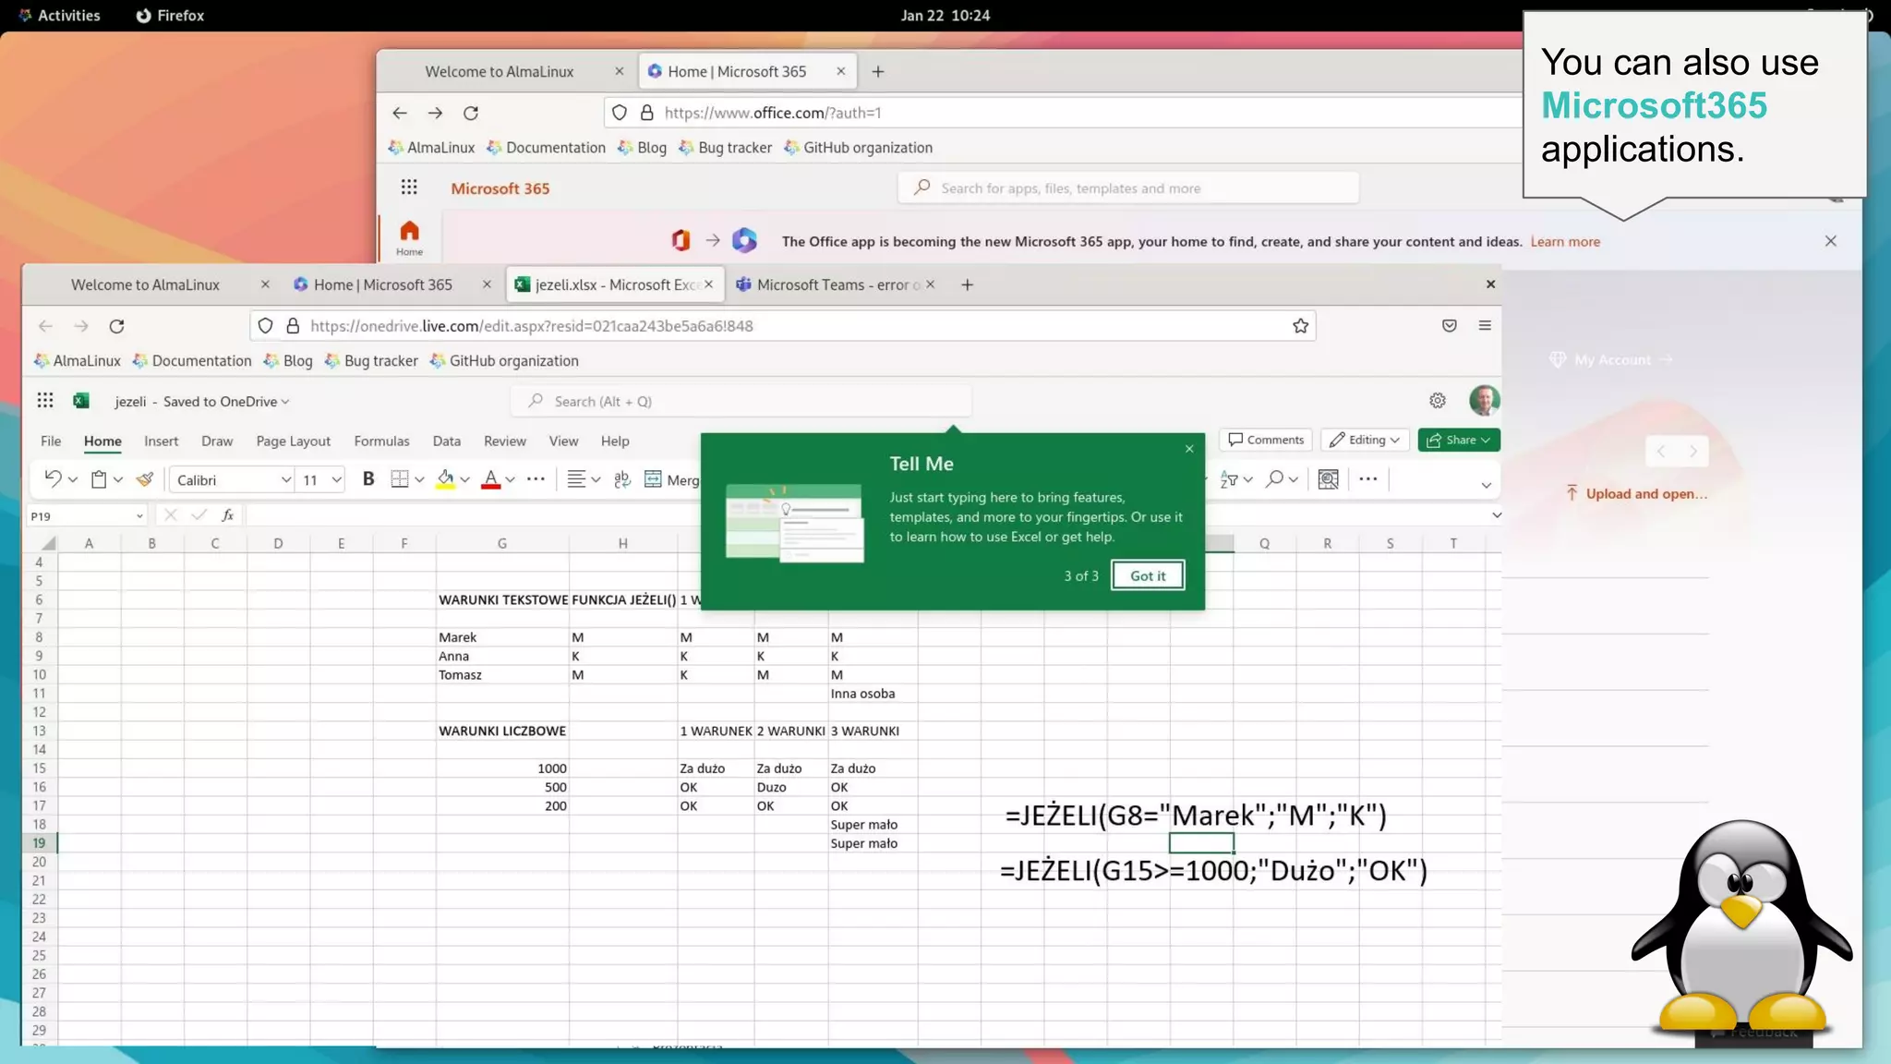
Task: Open the Share dropdown button
Action: pyautogui.click(x=1459, y=441)
